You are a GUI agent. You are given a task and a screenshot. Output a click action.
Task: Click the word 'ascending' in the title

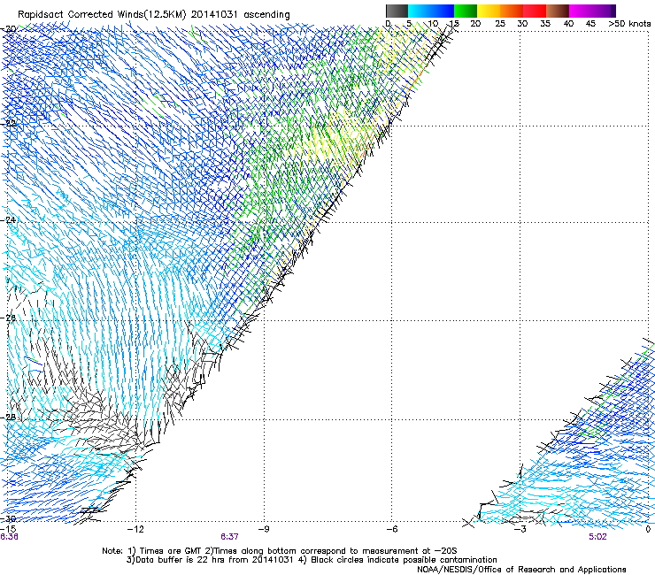click(266, 15)
